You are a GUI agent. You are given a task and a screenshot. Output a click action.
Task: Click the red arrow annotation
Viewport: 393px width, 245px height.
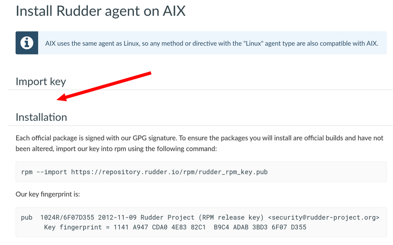click(x=104, y=86)
